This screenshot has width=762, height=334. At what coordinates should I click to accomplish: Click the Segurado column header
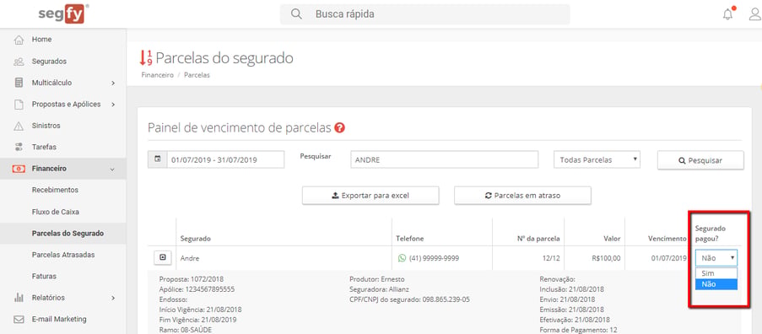(x=196, y=239)
